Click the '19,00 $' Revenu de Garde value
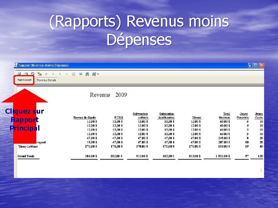278x208 pixels. pos(92,142)
